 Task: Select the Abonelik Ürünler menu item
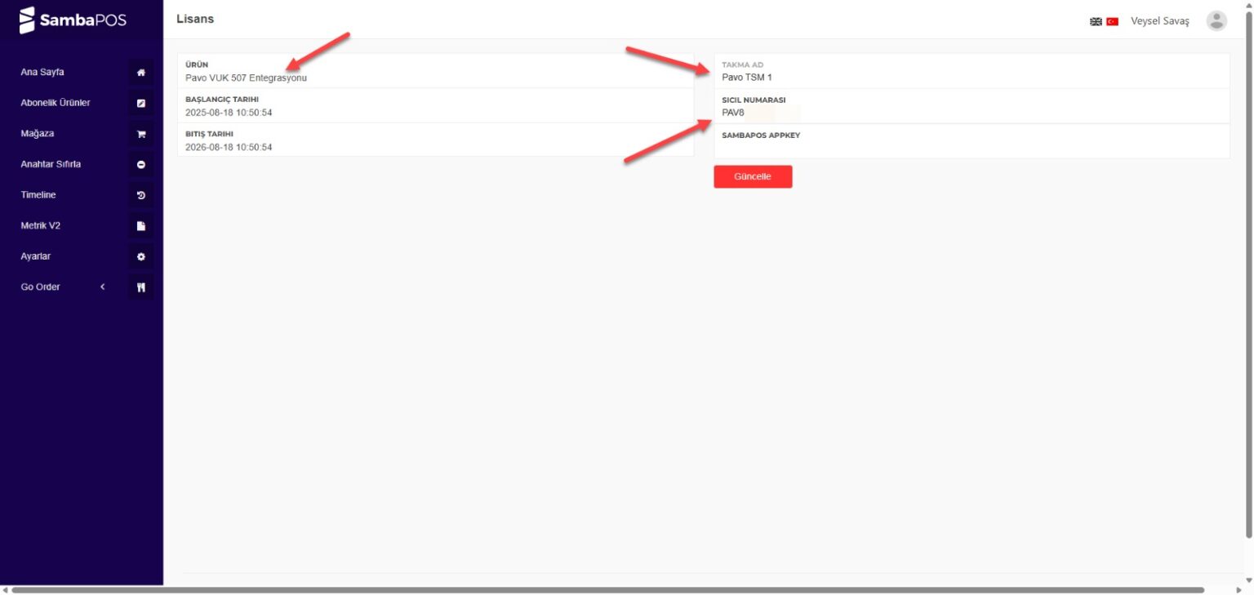pos(56,102)
